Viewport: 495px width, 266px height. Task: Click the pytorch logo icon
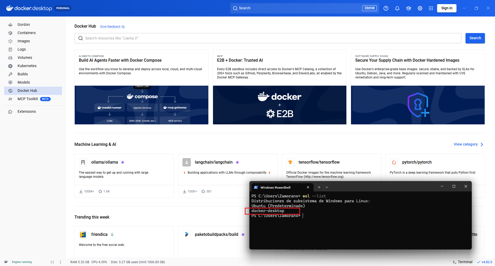394,162
